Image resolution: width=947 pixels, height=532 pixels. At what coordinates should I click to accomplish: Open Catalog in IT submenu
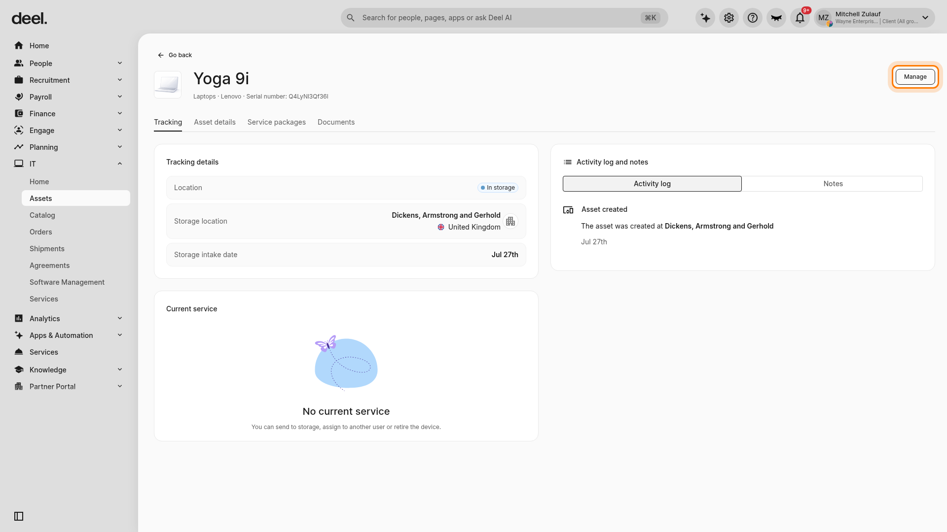76,215
